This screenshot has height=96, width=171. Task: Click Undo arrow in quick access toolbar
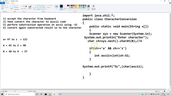click(x=6, y=1)
